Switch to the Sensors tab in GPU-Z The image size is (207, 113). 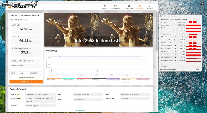tap(172, 19)
